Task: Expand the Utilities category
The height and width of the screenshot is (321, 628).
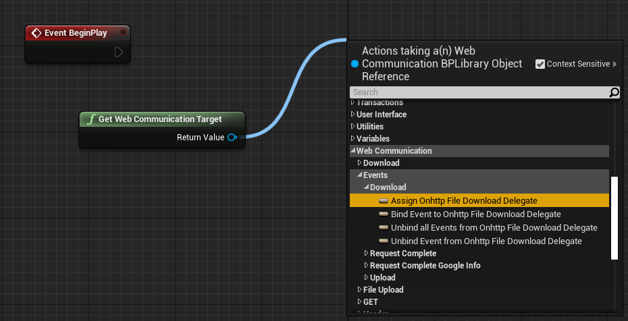Action: pyautogui.click(x=352, y=127)
